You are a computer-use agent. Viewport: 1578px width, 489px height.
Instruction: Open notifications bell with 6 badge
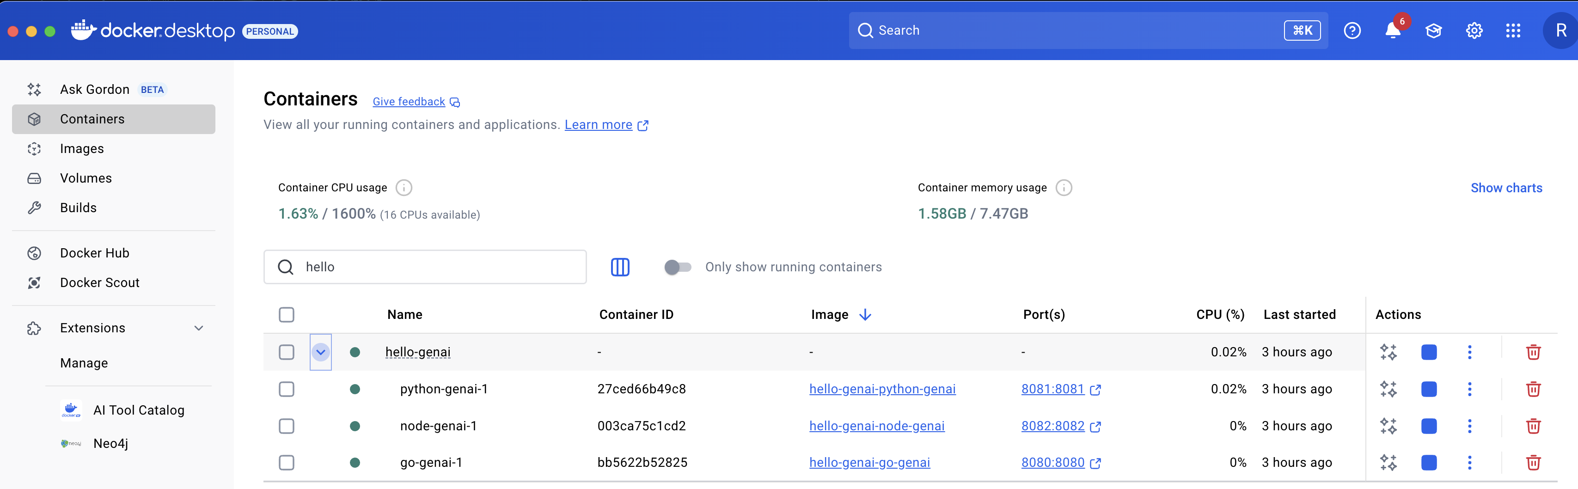1393,31
